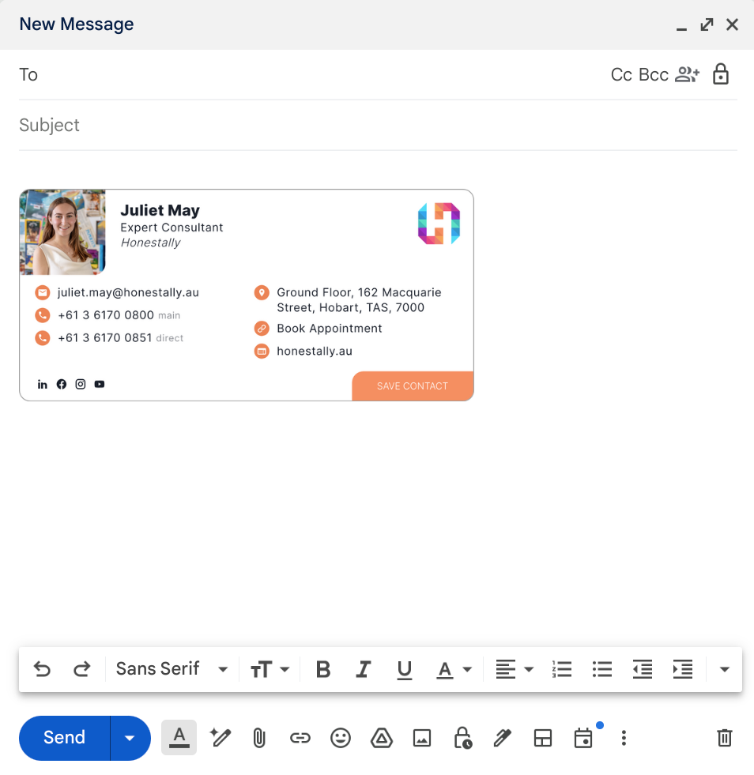This screenshot has width=754, height=775.
Task: Open the emoji picker
Action: [341, 738]
